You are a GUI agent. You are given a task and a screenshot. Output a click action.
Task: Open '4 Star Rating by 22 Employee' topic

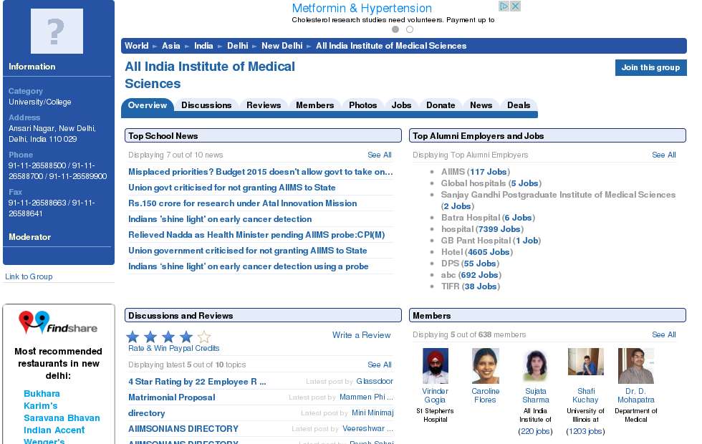click(x=197, y=382)
